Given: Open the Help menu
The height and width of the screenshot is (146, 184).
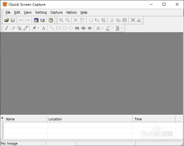Looking at the screenshot, I should click(84, 13).
